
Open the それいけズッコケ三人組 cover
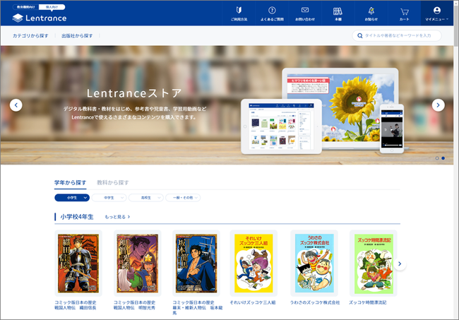(254, 263)
